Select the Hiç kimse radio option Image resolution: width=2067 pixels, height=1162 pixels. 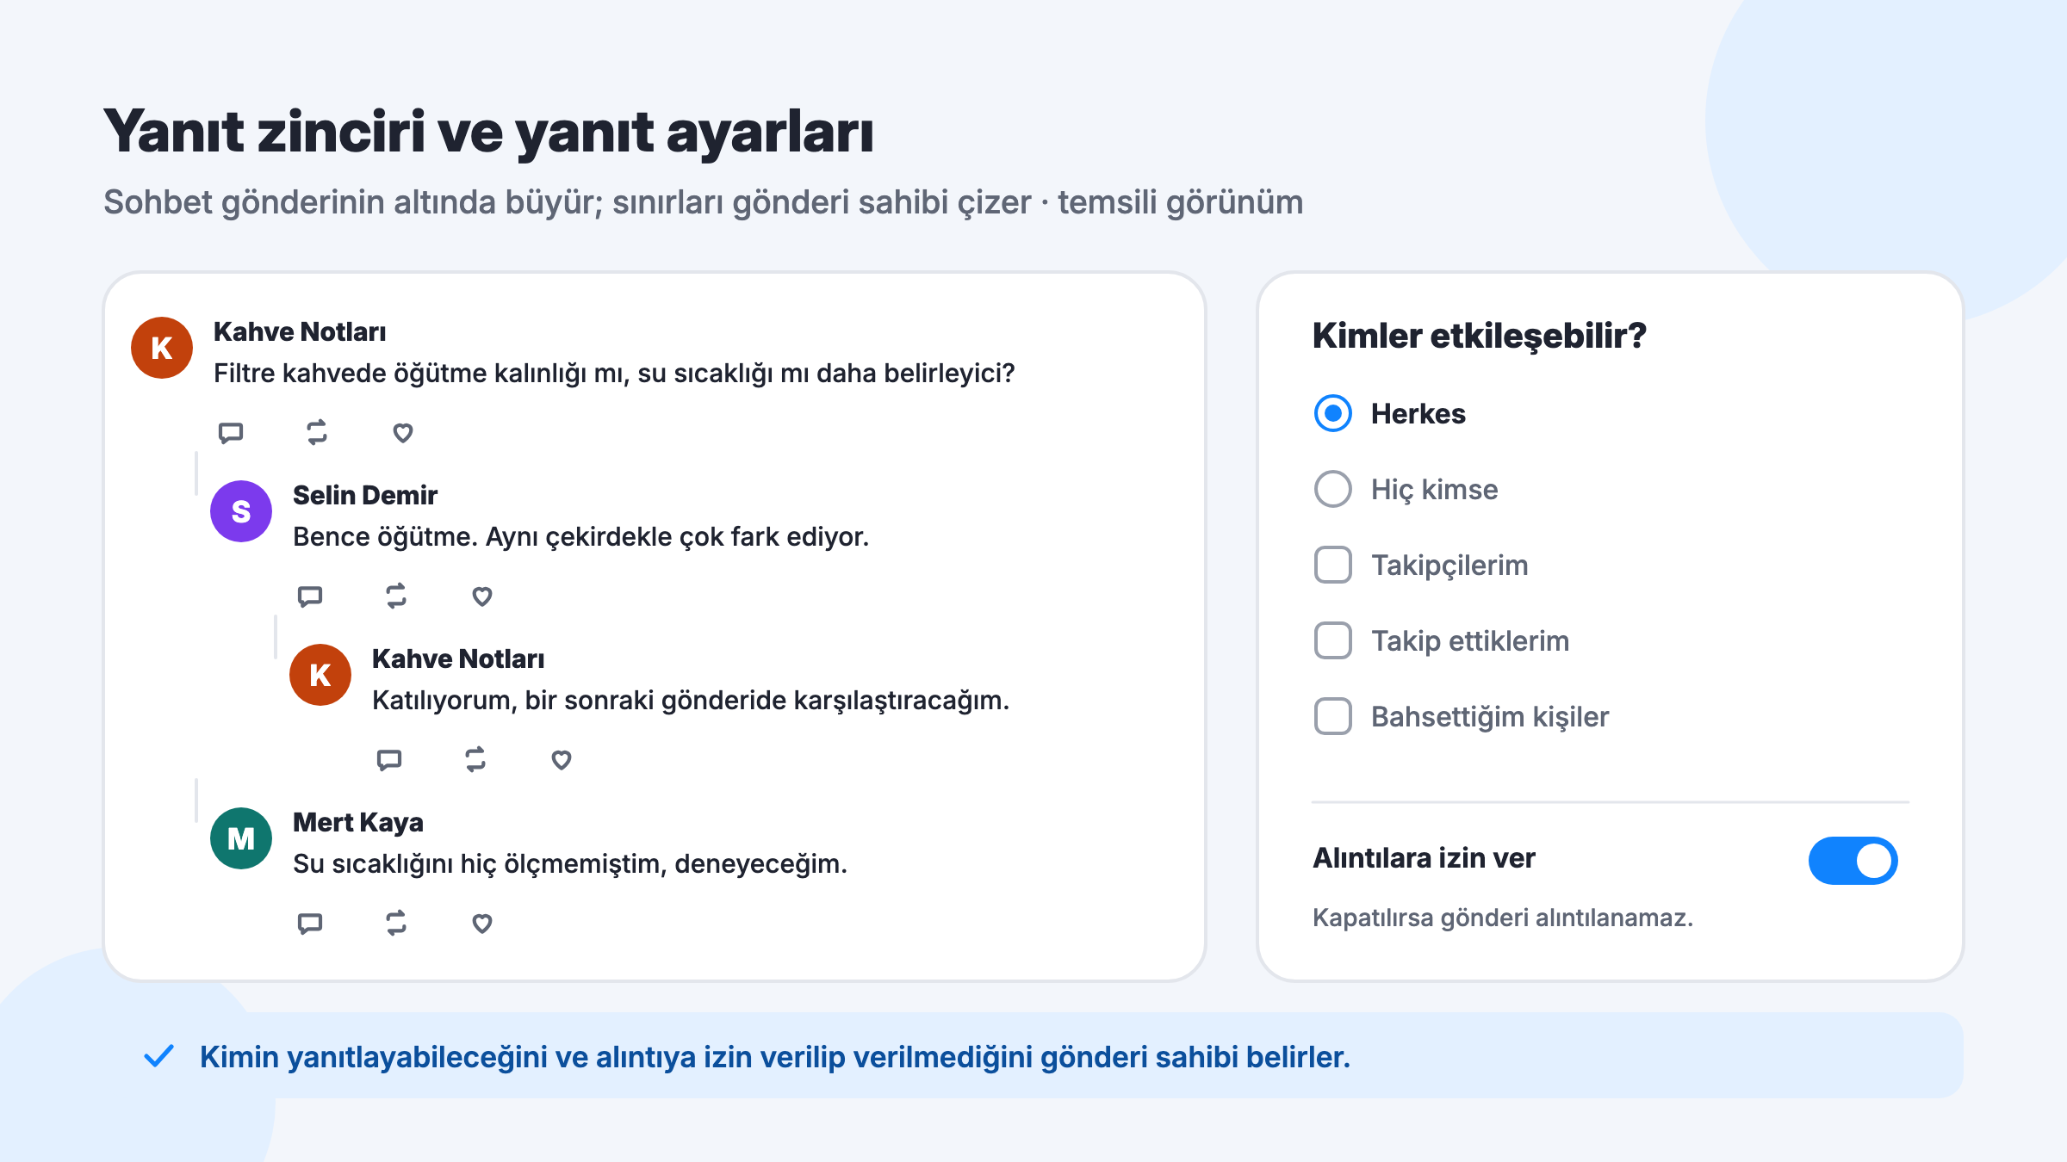point(1333,489)
